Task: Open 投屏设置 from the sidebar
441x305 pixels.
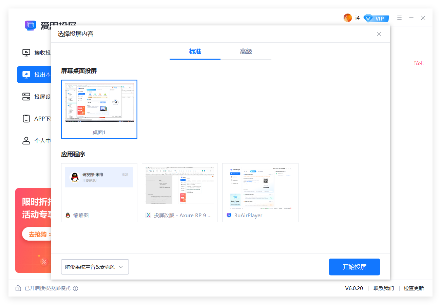Action: pyautogui.click(x=34, y=97)
